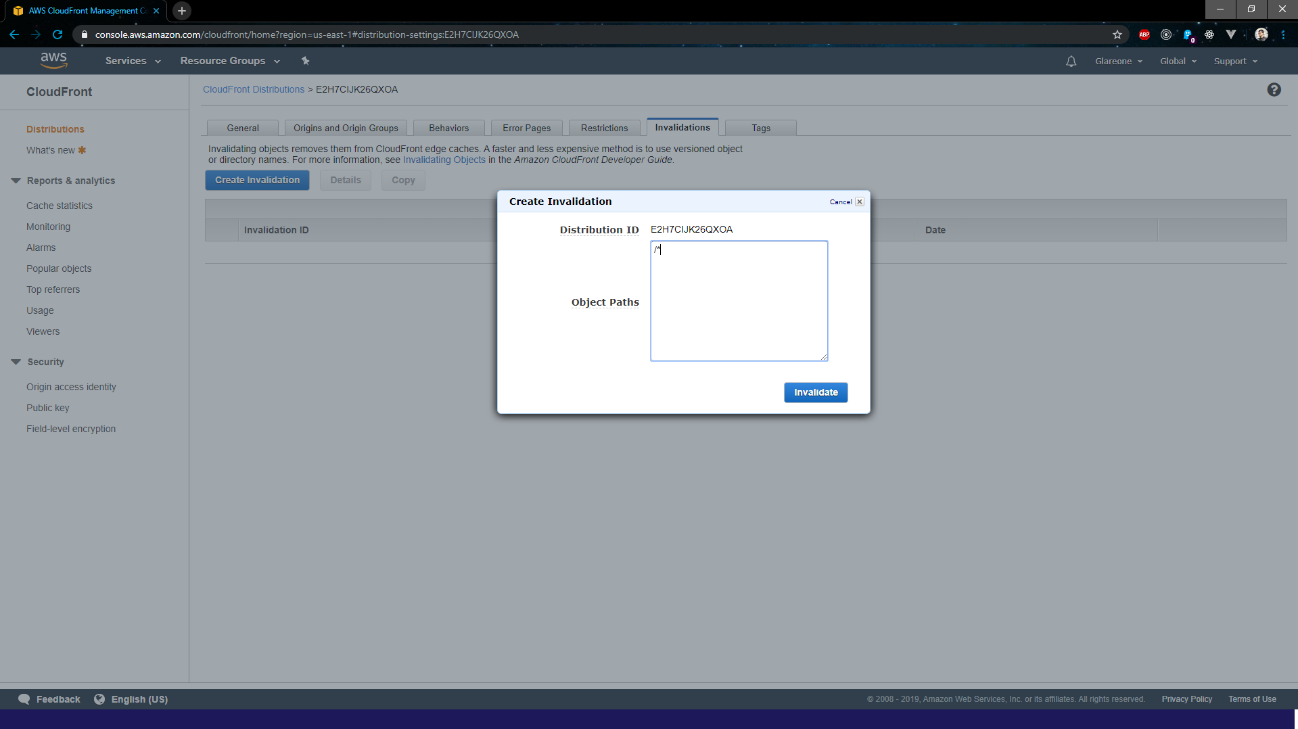Click the browser profile avatar icon
Image resolution: width=1298 pixels, height=729 pixels.
click(x=1261, y=34)
